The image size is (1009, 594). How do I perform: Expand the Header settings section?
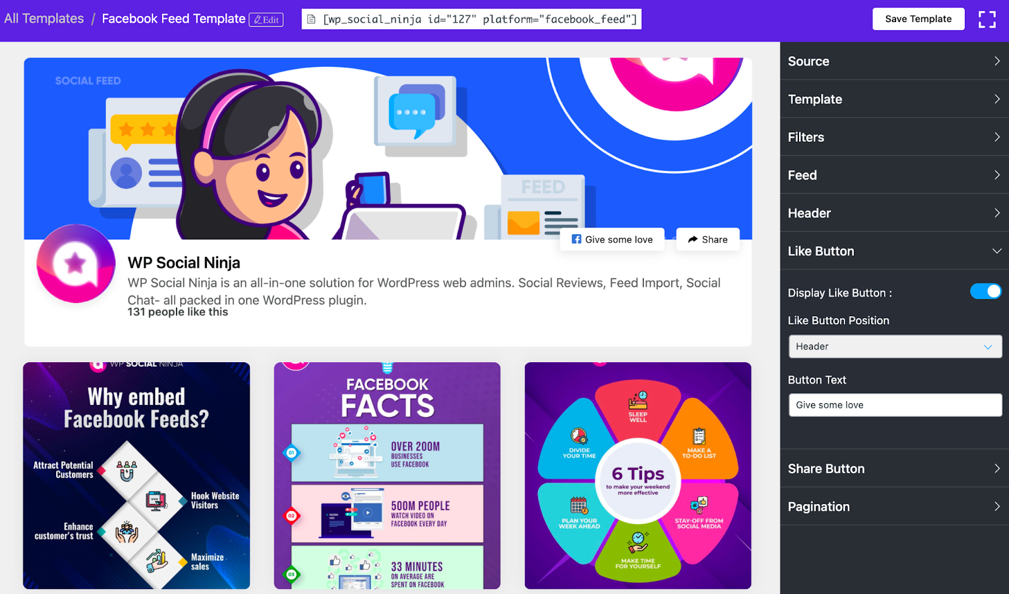894,213
